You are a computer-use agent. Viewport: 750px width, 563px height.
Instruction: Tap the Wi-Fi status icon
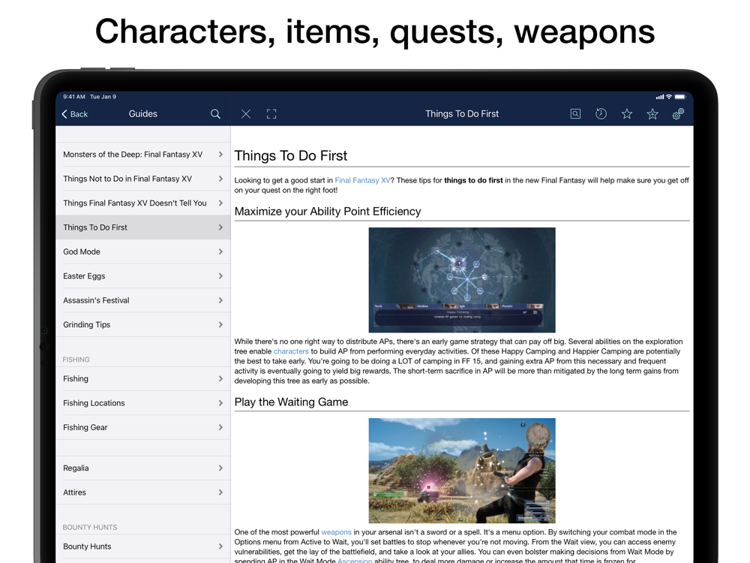(669, 97)
